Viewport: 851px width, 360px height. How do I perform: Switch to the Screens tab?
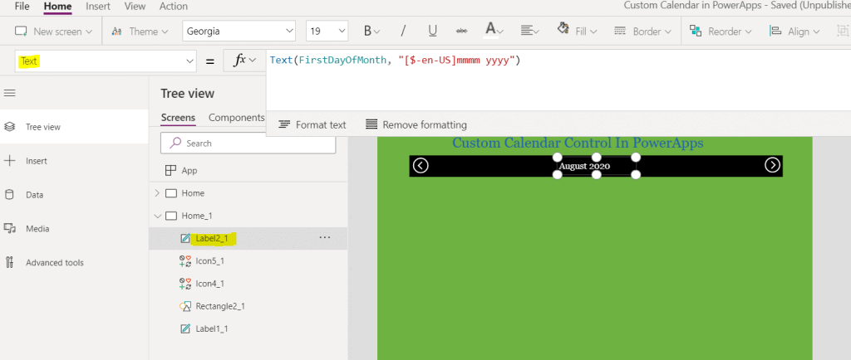178,118
